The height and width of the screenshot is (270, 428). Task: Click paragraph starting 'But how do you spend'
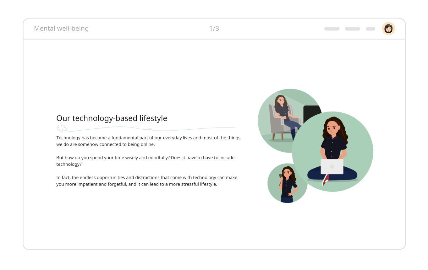coord(145,161)
